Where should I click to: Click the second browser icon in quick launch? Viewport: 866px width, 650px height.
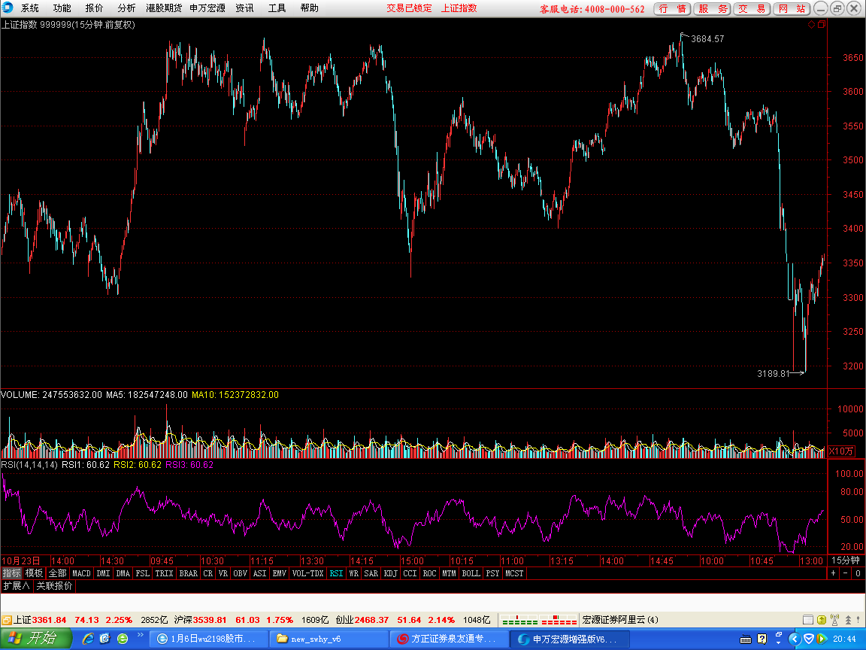(105, 639)
